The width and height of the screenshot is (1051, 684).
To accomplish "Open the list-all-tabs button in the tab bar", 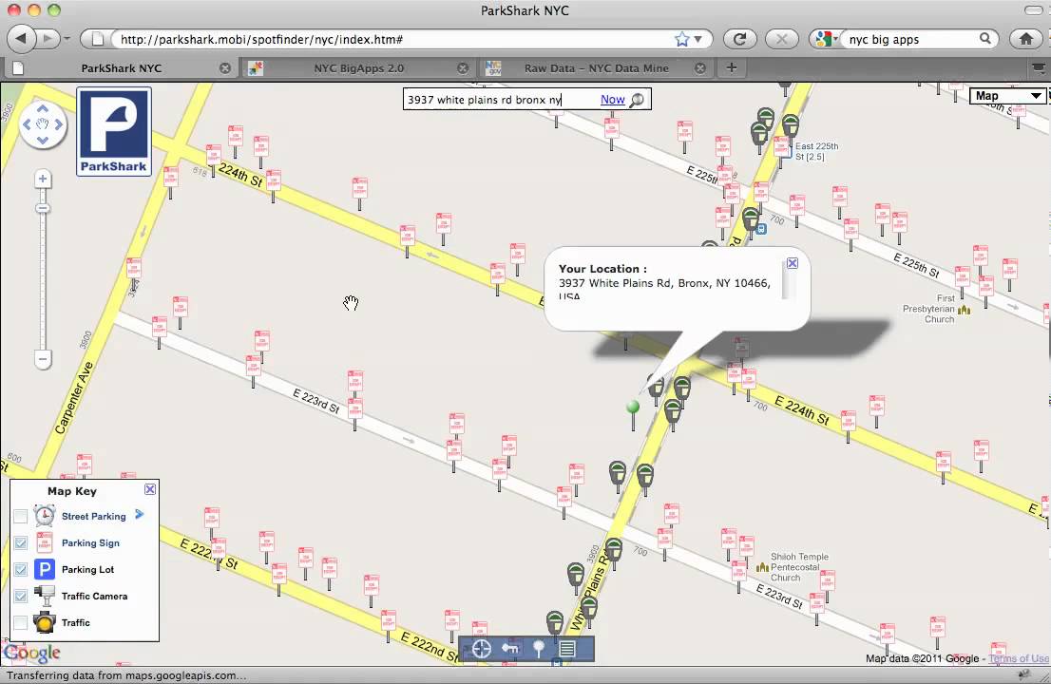I will pyautogui.click(x=1038, y=67).
